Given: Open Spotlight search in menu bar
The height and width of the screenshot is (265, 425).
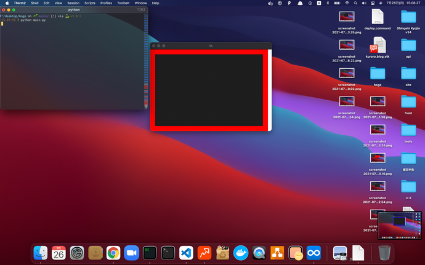Looking at the screenshot, I should (x=355, y=3).
